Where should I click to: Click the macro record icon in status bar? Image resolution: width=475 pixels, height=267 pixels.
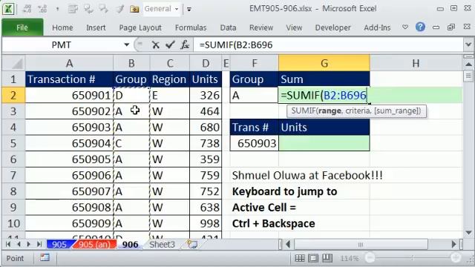(x=45, y=257)
